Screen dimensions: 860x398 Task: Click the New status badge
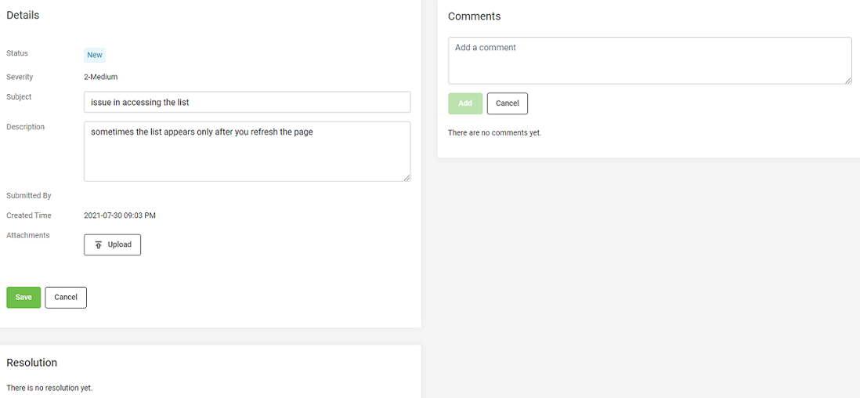95,55
